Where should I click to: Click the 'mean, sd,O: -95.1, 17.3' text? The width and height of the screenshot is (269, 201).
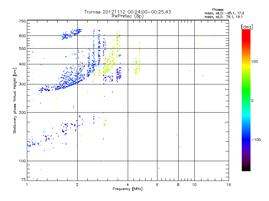(x=224, y=13)
